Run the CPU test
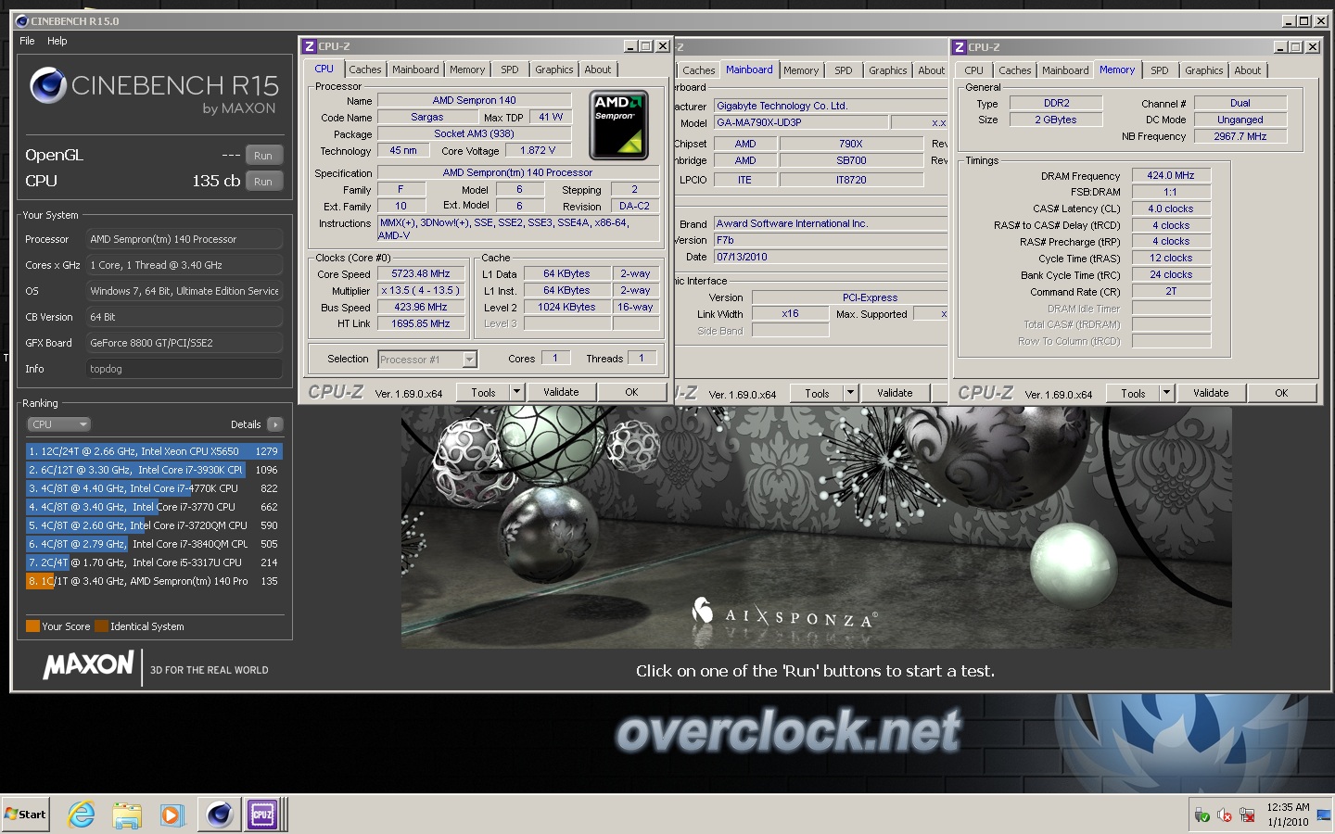This screenshot has height=834, width=1335. click(263, 182)
